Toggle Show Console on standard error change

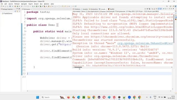pos(161,9)
